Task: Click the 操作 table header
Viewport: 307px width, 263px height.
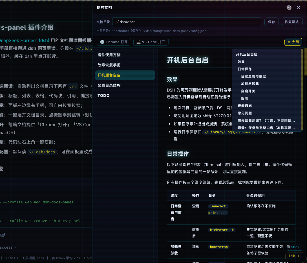Action: pos(196,195)
